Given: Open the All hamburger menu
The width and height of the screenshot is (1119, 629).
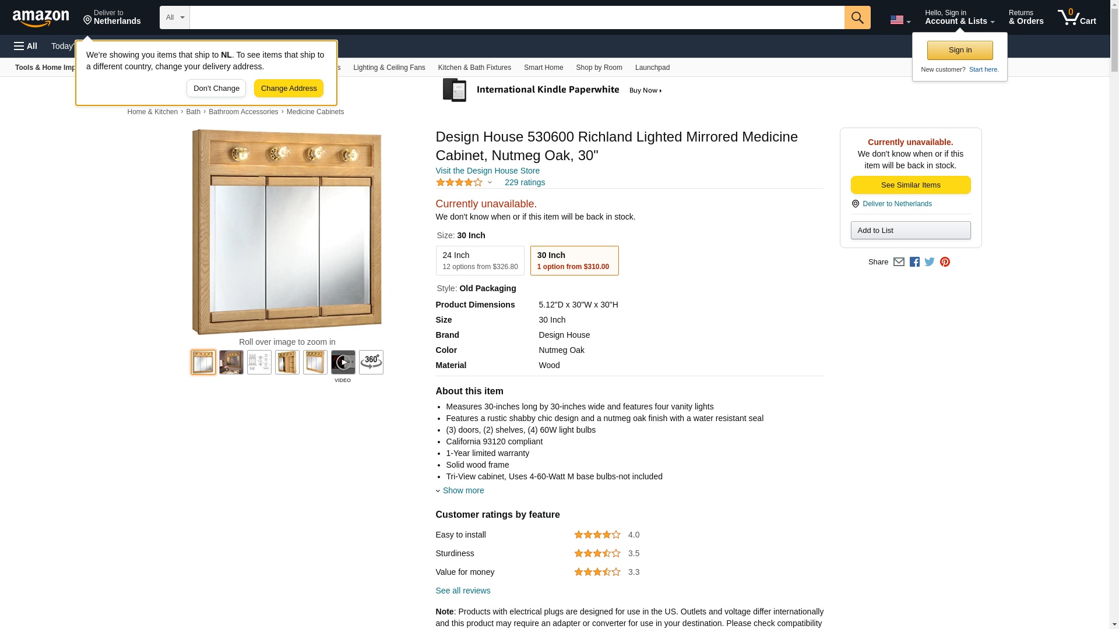Looking at the screenshot, I should tap(26, 46).
